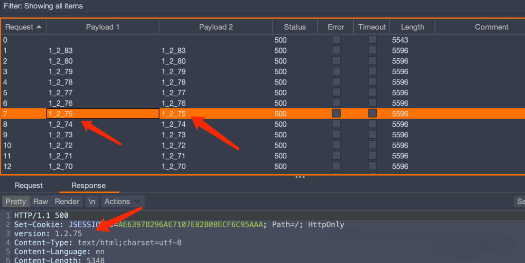Open the Actions dropdown menu

click(x=122, y=201)
